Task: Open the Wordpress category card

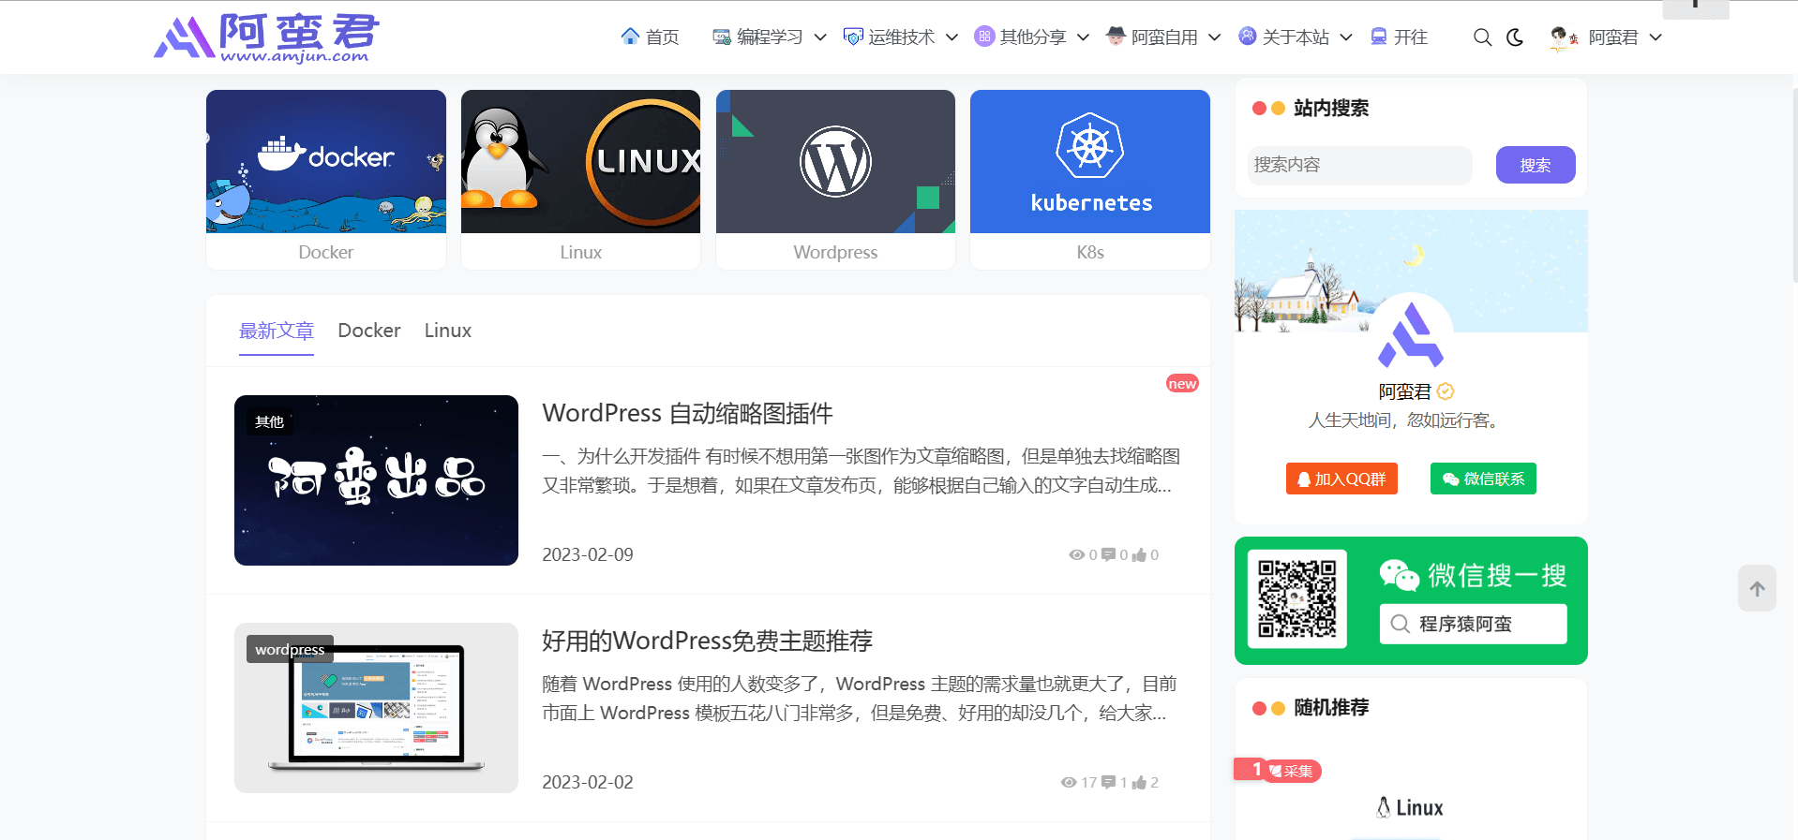Action: (835, 180)
